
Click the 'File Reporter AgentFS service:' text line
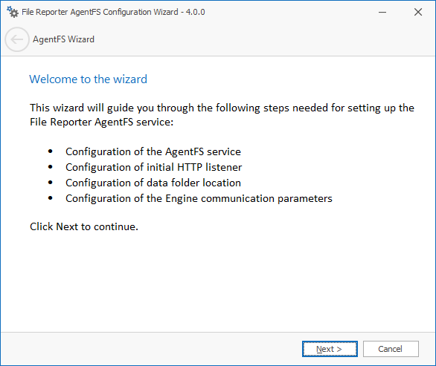(101, 122)
